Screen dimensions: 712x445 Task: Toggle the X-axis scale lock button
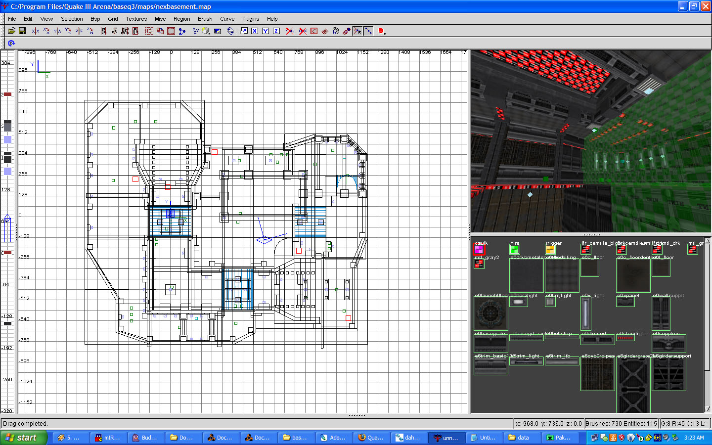[255, 31]
